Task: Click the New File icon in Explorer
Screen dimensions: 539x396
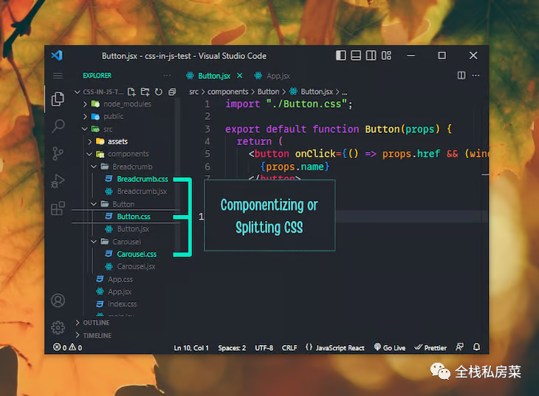Action: tap(131, 92)
